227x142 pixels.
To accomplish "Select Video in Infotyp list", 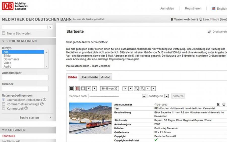I will (23, 63).
